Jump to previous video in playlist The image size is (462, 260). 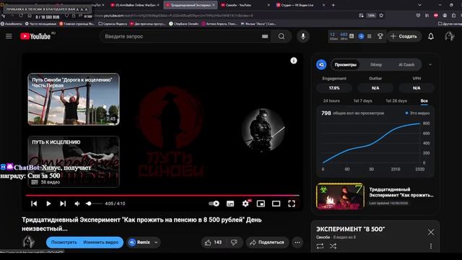(x=34, y=204)
